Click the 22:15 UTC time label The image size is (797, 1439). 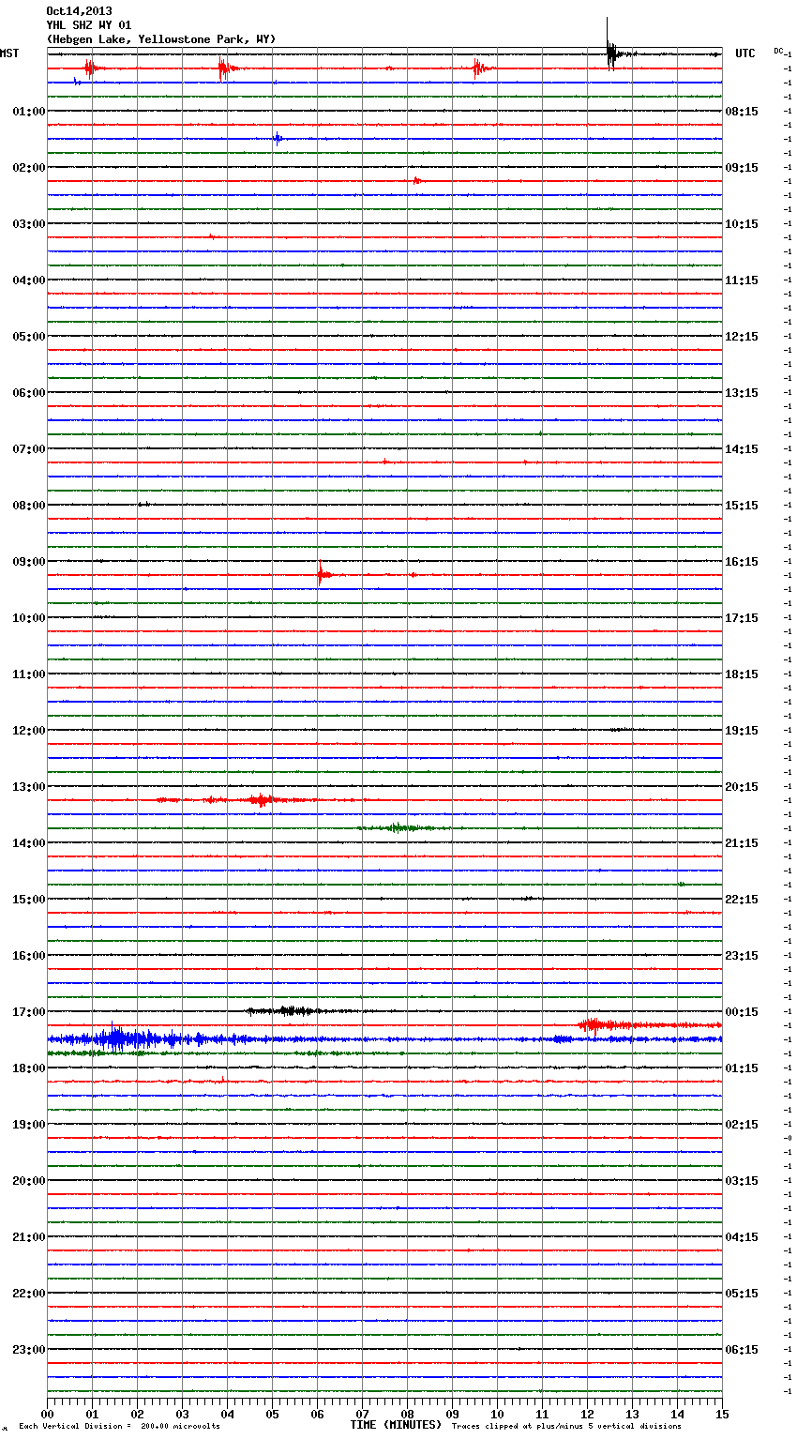(x=742, y=899)
